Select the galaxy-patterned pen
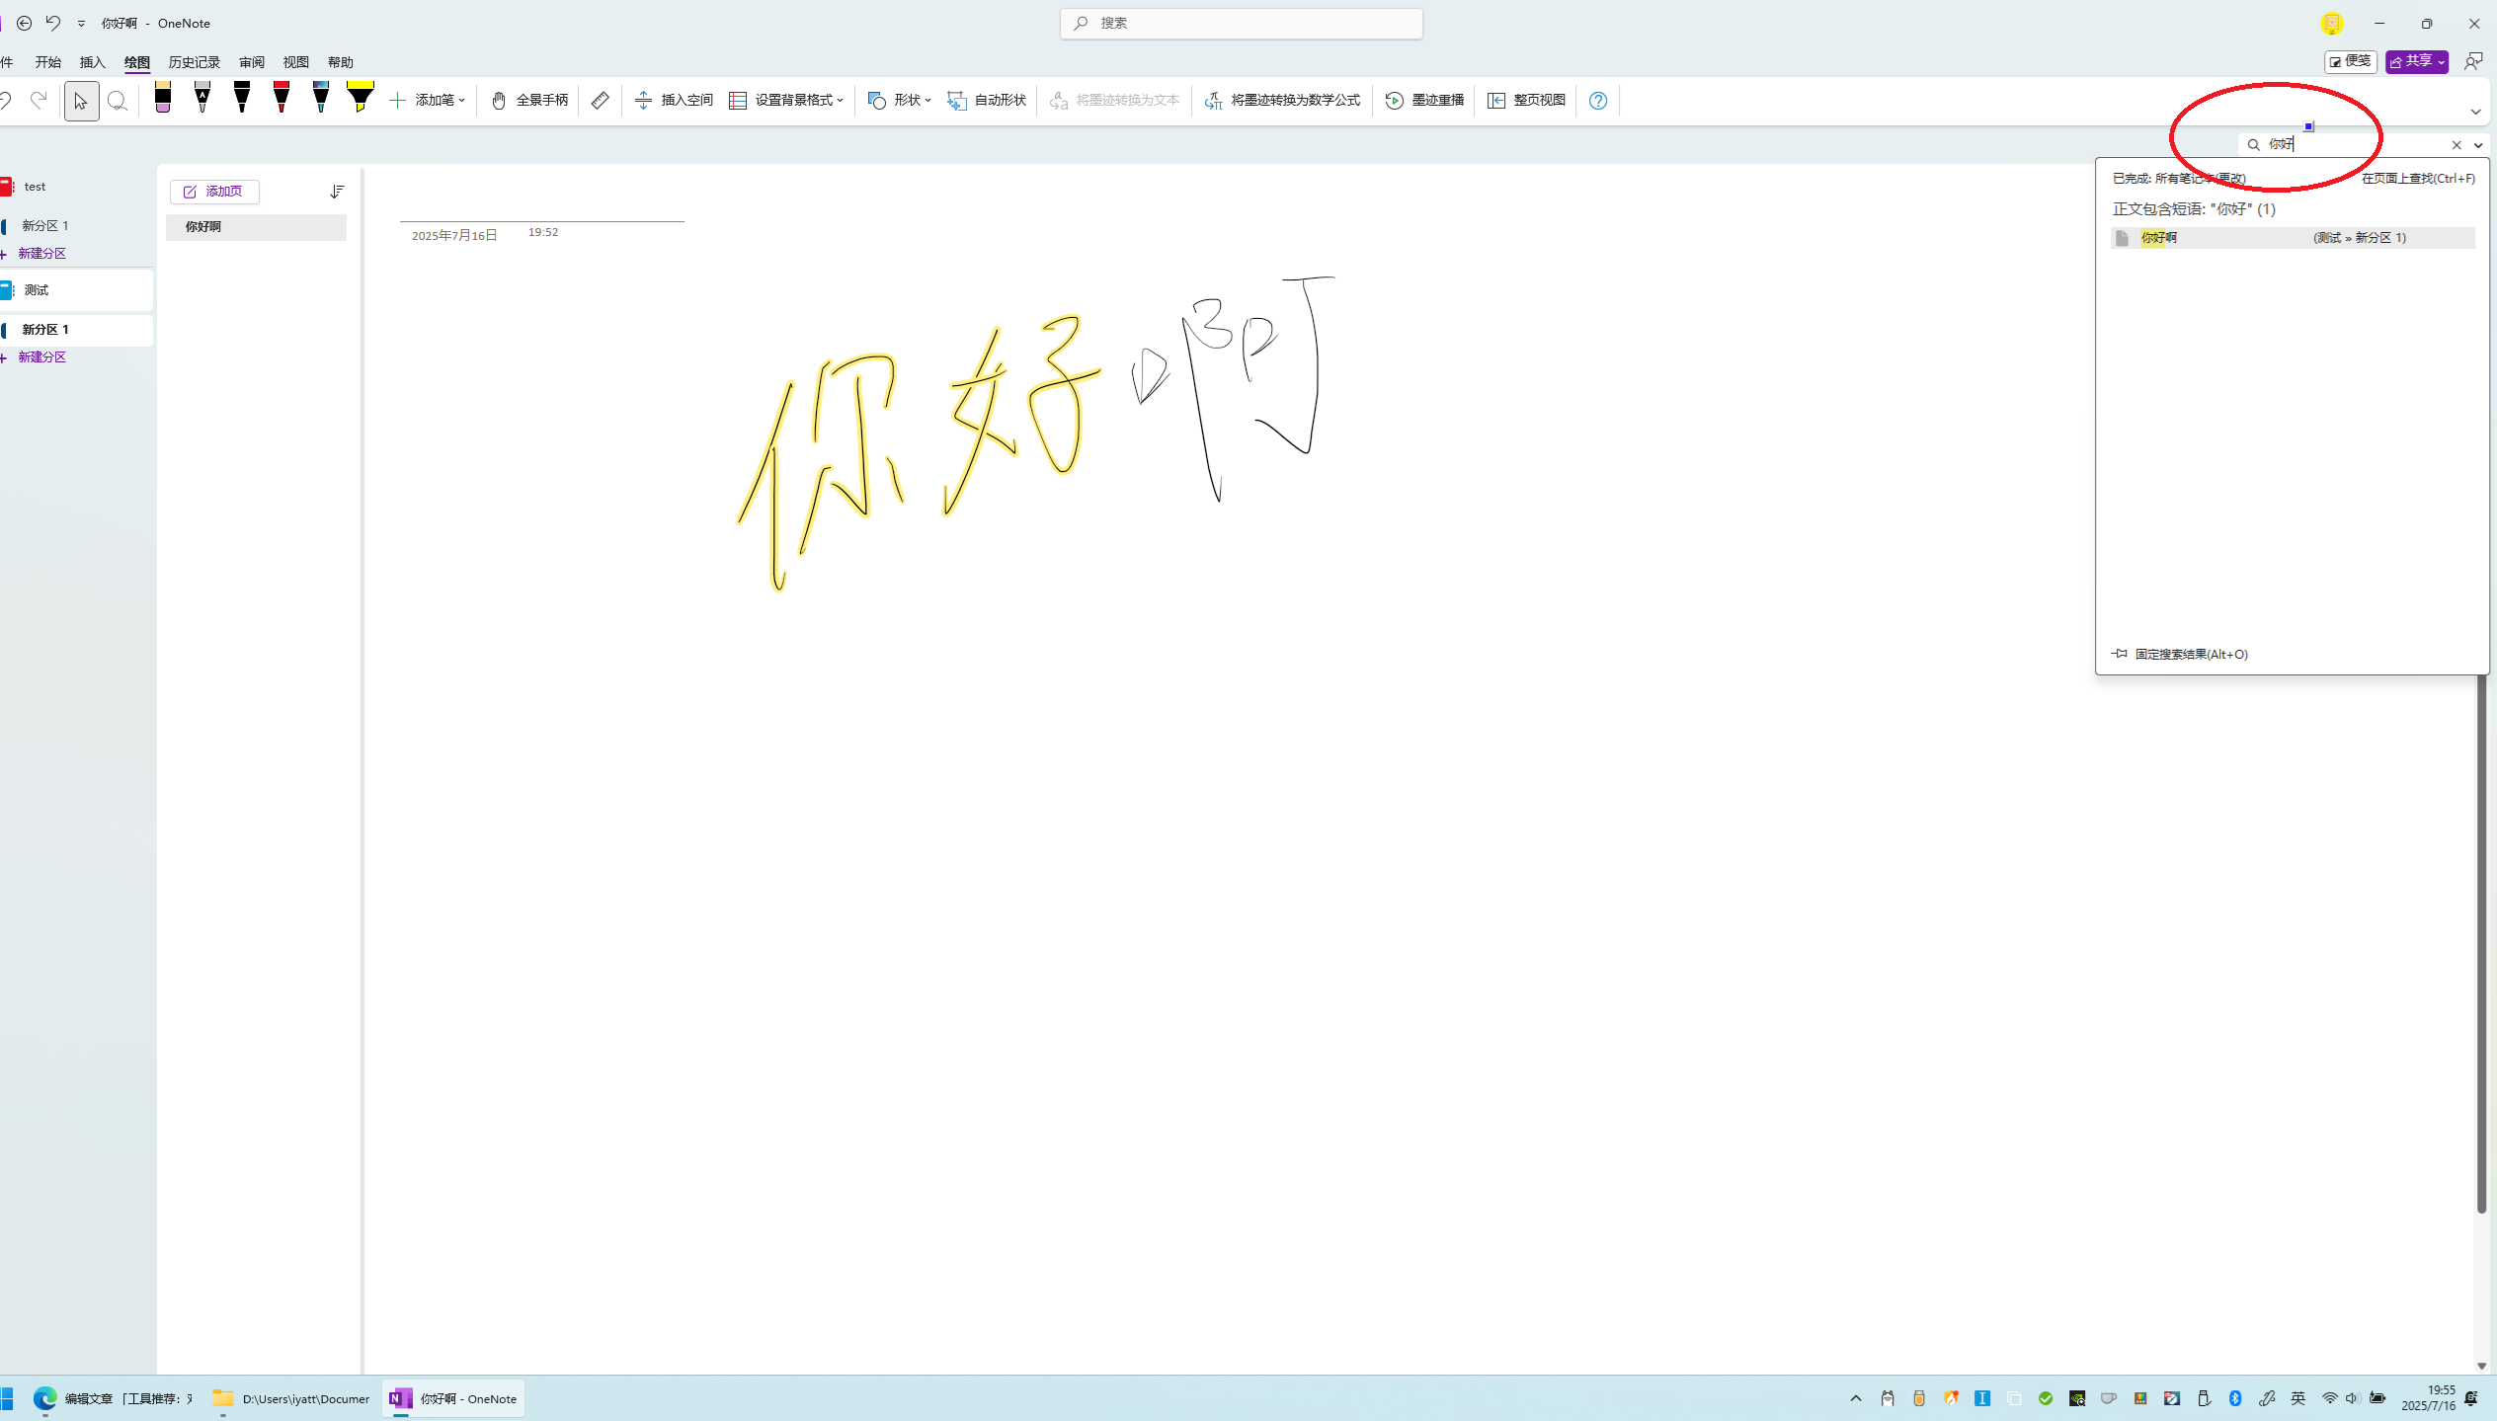Viewport: 2497px width, 1421px height. [321, 100]
